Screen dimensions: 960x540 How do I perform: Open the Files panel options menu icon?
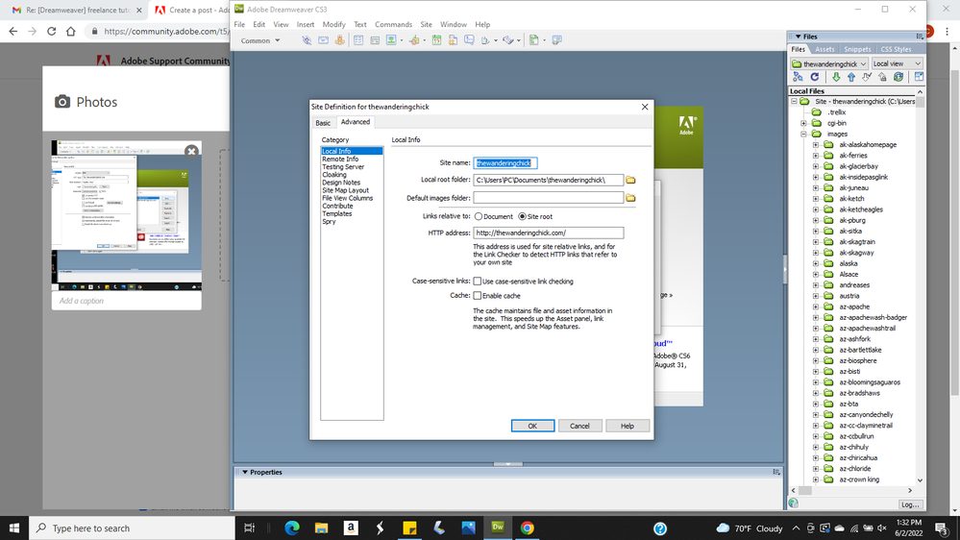click(x=919, y=37)
